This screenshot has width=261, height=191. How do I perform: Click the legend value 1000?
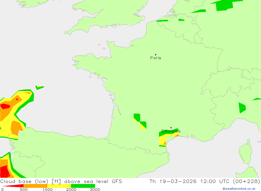[48, 189]
